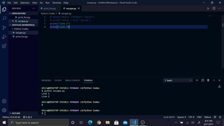Open the Selection menu
The image size is (224, 126).
point(25,2)
